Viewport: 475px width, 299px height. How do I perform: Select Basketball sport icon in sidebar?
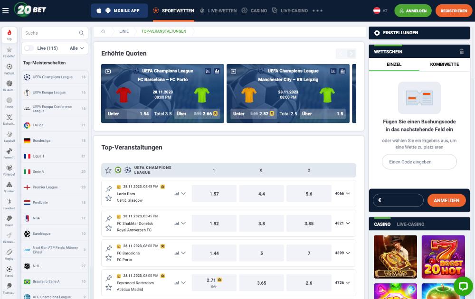[9, 85]
